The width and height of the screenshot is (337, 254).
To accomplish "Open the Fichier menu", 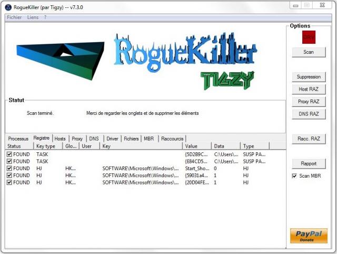I will click(x=14, y=17).
